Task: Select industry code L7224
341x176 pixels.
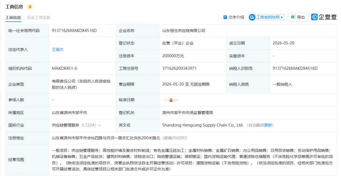Action: pos(88,125)
